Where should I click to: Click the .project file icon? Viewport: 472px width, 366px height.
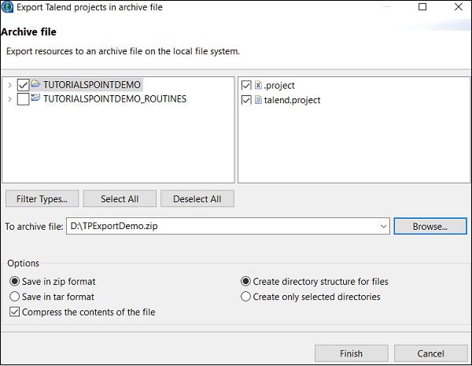[258, 85]
